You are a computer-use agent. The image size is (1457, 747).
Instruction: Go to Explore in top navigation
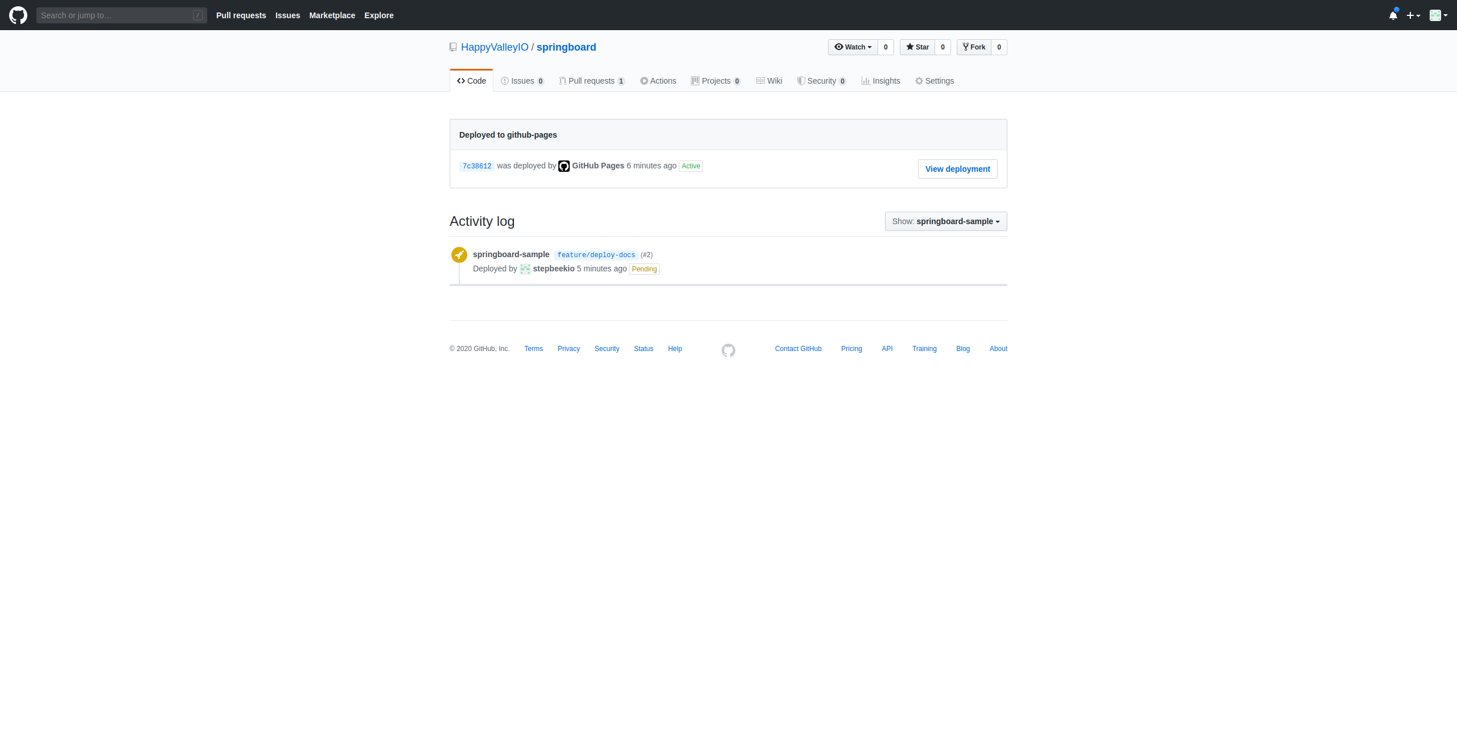point(379,15)
